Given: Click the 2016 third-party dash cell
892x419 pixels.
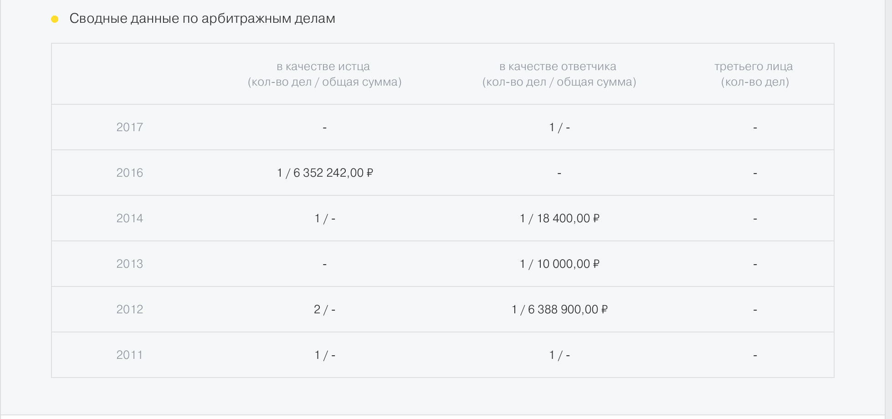Looking at the screenshot, I should pos(755,173).
